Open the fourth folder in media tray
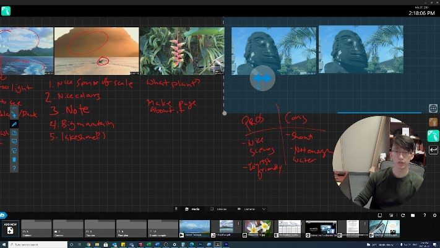 pyautogui.click(x=131, y=229)
